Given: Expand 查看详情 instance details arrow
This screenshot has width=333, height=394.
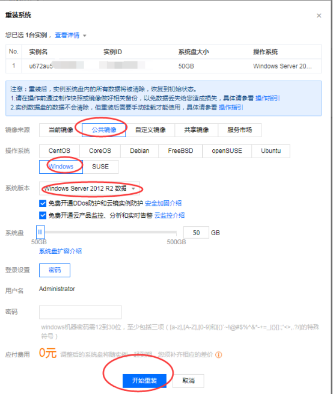Looking at the screenshot, I should coord(85,35).
